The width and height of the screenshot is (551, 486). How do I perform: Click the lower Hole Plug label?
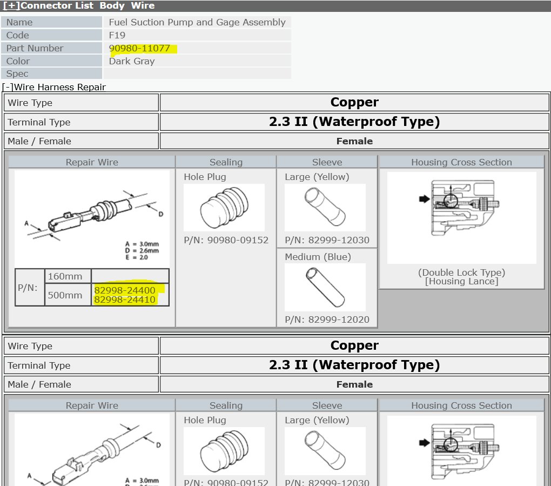tap(205, 420)
